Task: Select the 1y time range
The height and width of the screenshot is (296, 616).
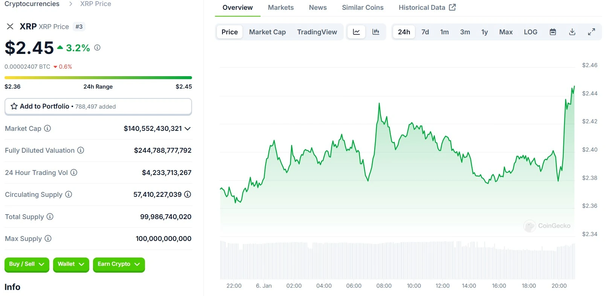Action: click(485, 32)
